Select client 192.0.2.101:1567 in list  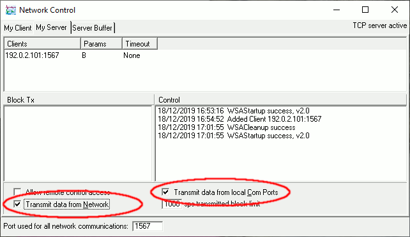32,55
